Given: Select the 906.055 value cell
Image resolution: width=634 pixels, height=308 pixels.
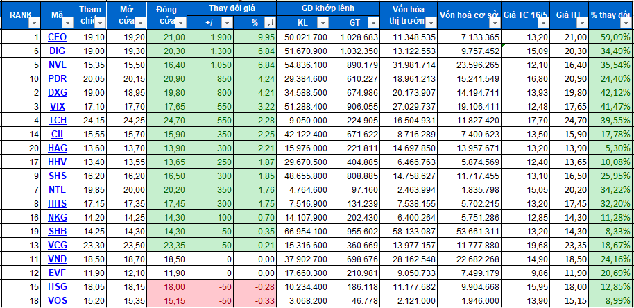Looking at the screenshot, I should click(354, 107).
